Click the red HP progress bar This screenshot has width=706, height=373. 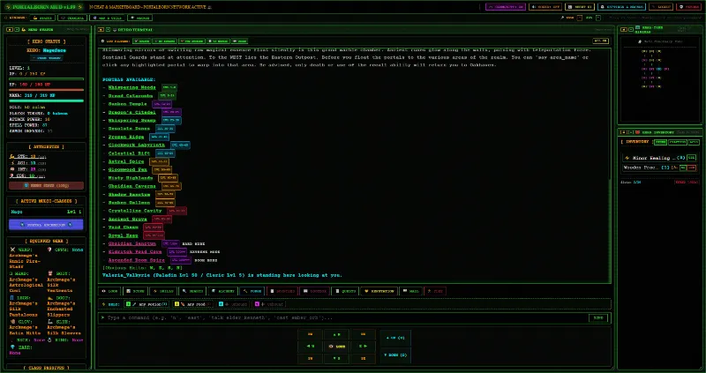46,90
